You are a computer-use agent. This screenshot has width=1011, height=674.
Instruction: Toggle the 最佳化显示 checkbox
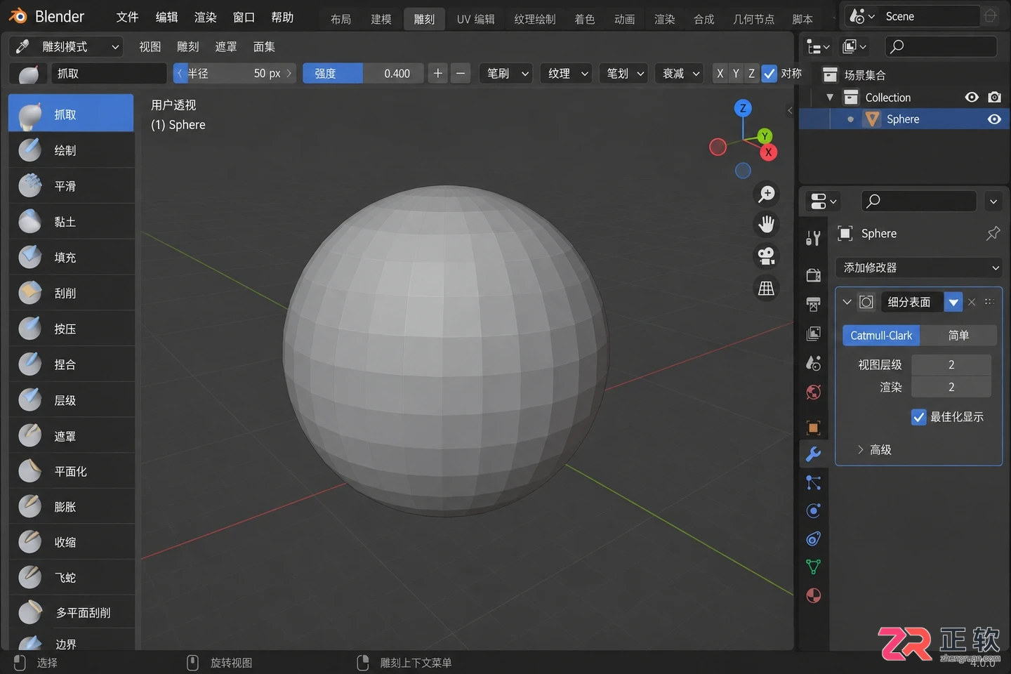point(918,417)
